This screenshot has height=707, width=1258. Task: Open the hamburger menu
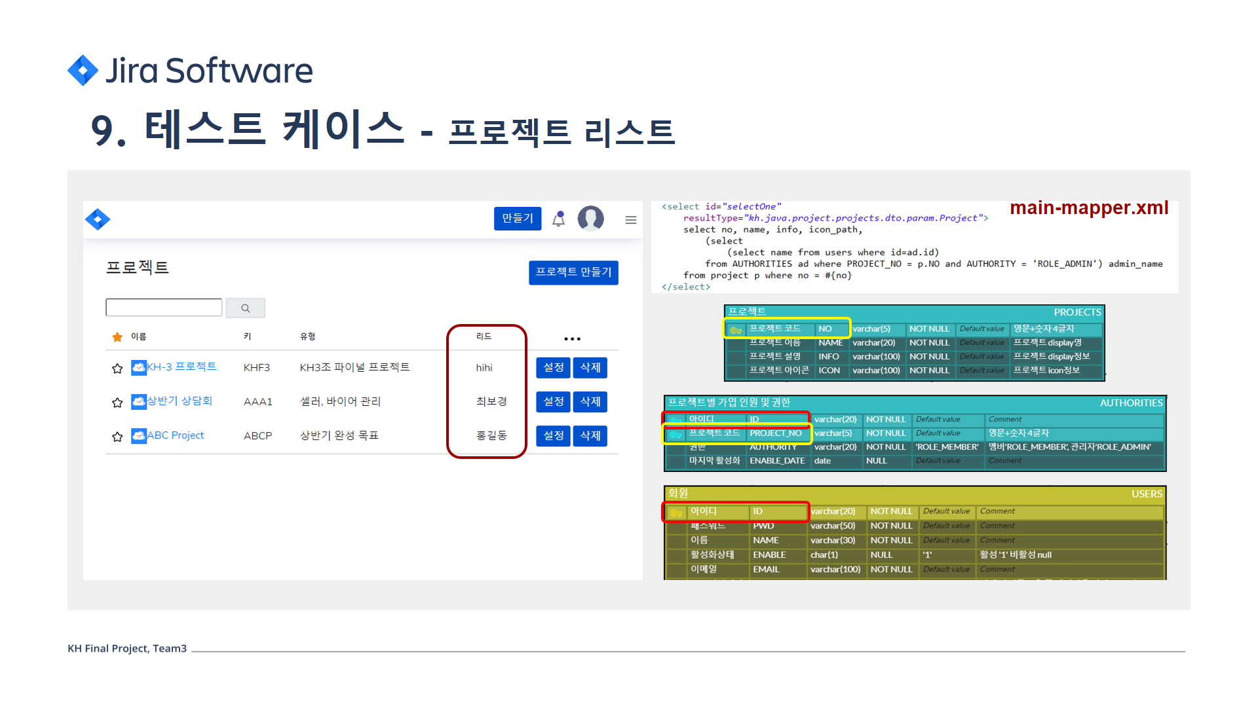[631, 220]
